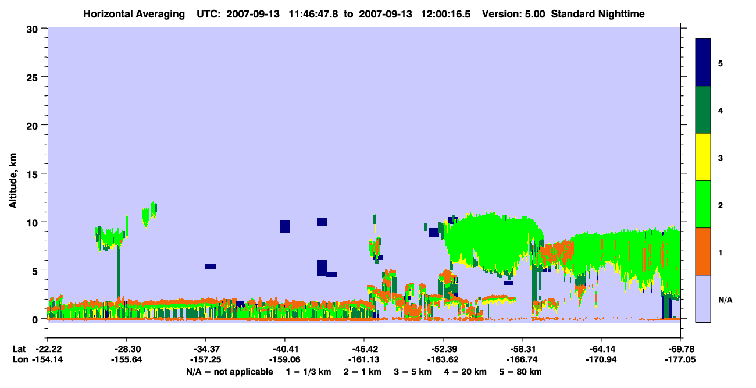Click the 'Lat' row label
This screenshot has width=756, height=388.
[x=19, y=349]
